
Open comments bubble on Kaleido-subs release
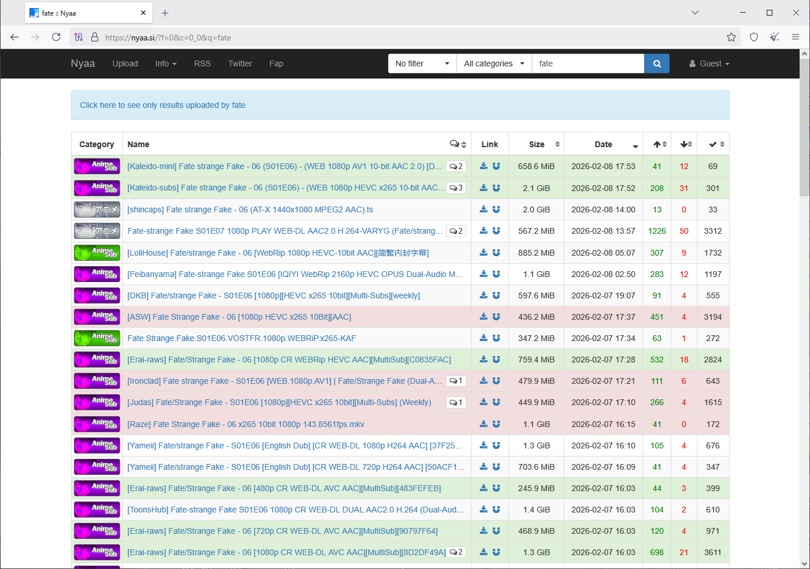point(456,188)
